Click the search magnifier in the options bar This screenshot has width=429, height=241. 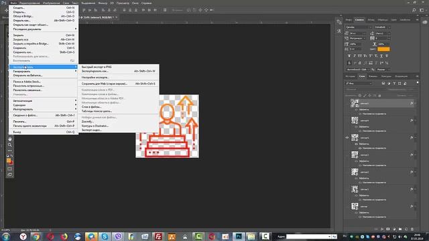tap(414, 10)
